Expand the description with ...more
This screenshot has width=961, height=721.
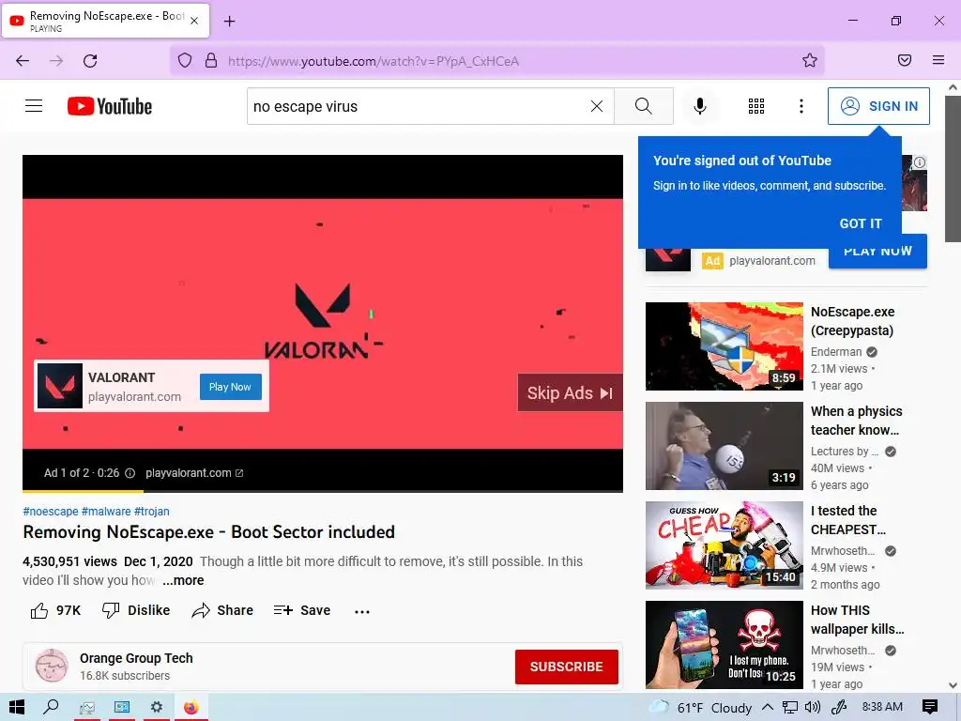(x=183, y=580)
